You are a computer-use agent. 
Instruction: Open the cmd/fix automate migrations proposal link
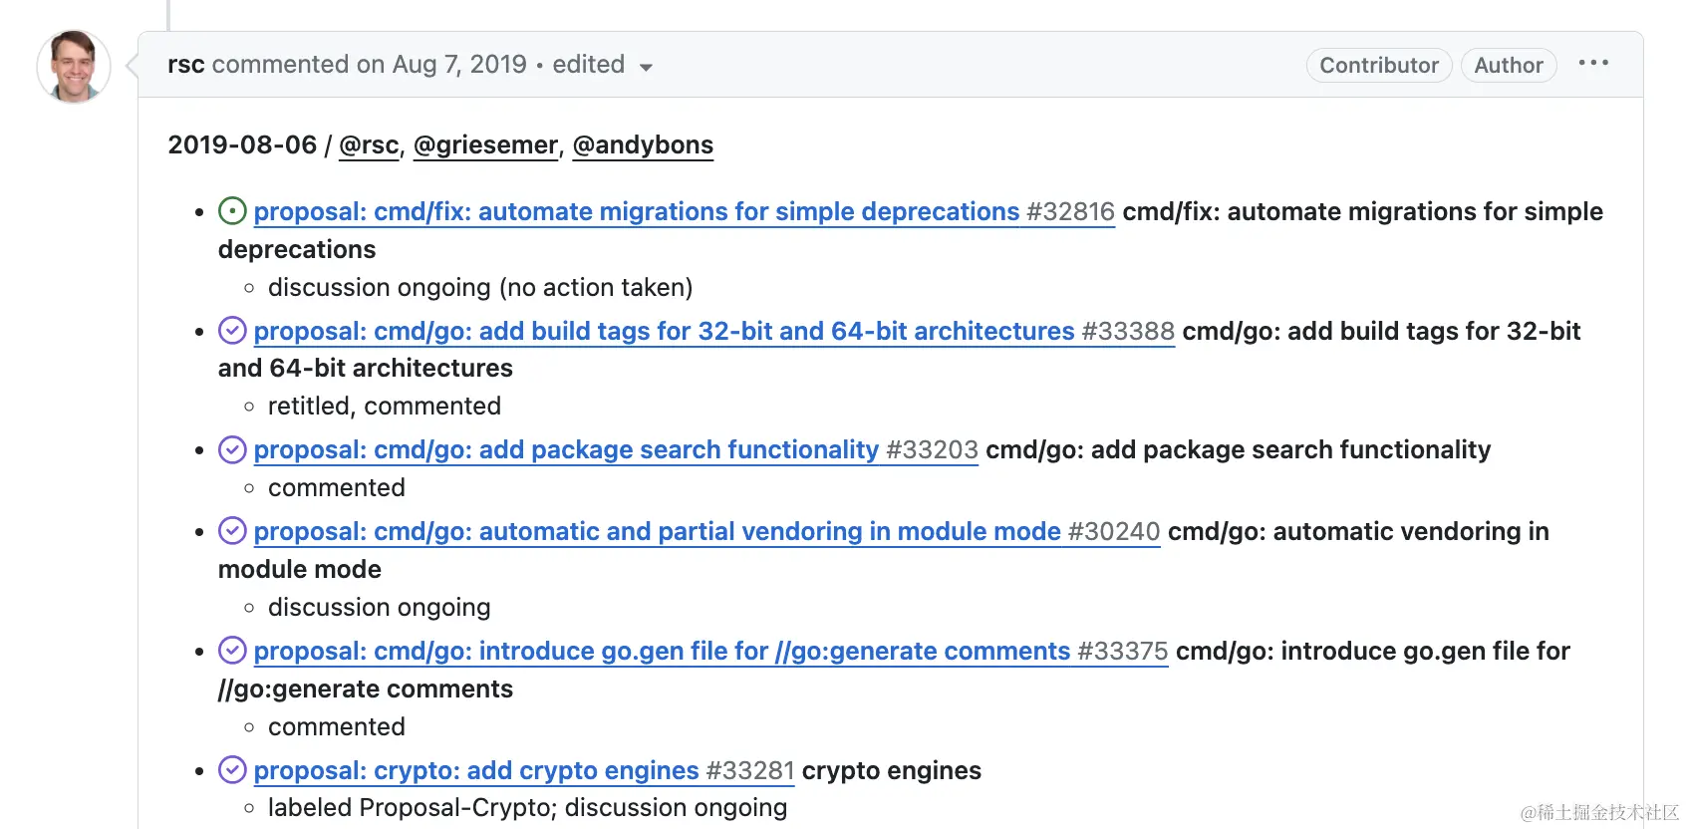coord(636,212)
